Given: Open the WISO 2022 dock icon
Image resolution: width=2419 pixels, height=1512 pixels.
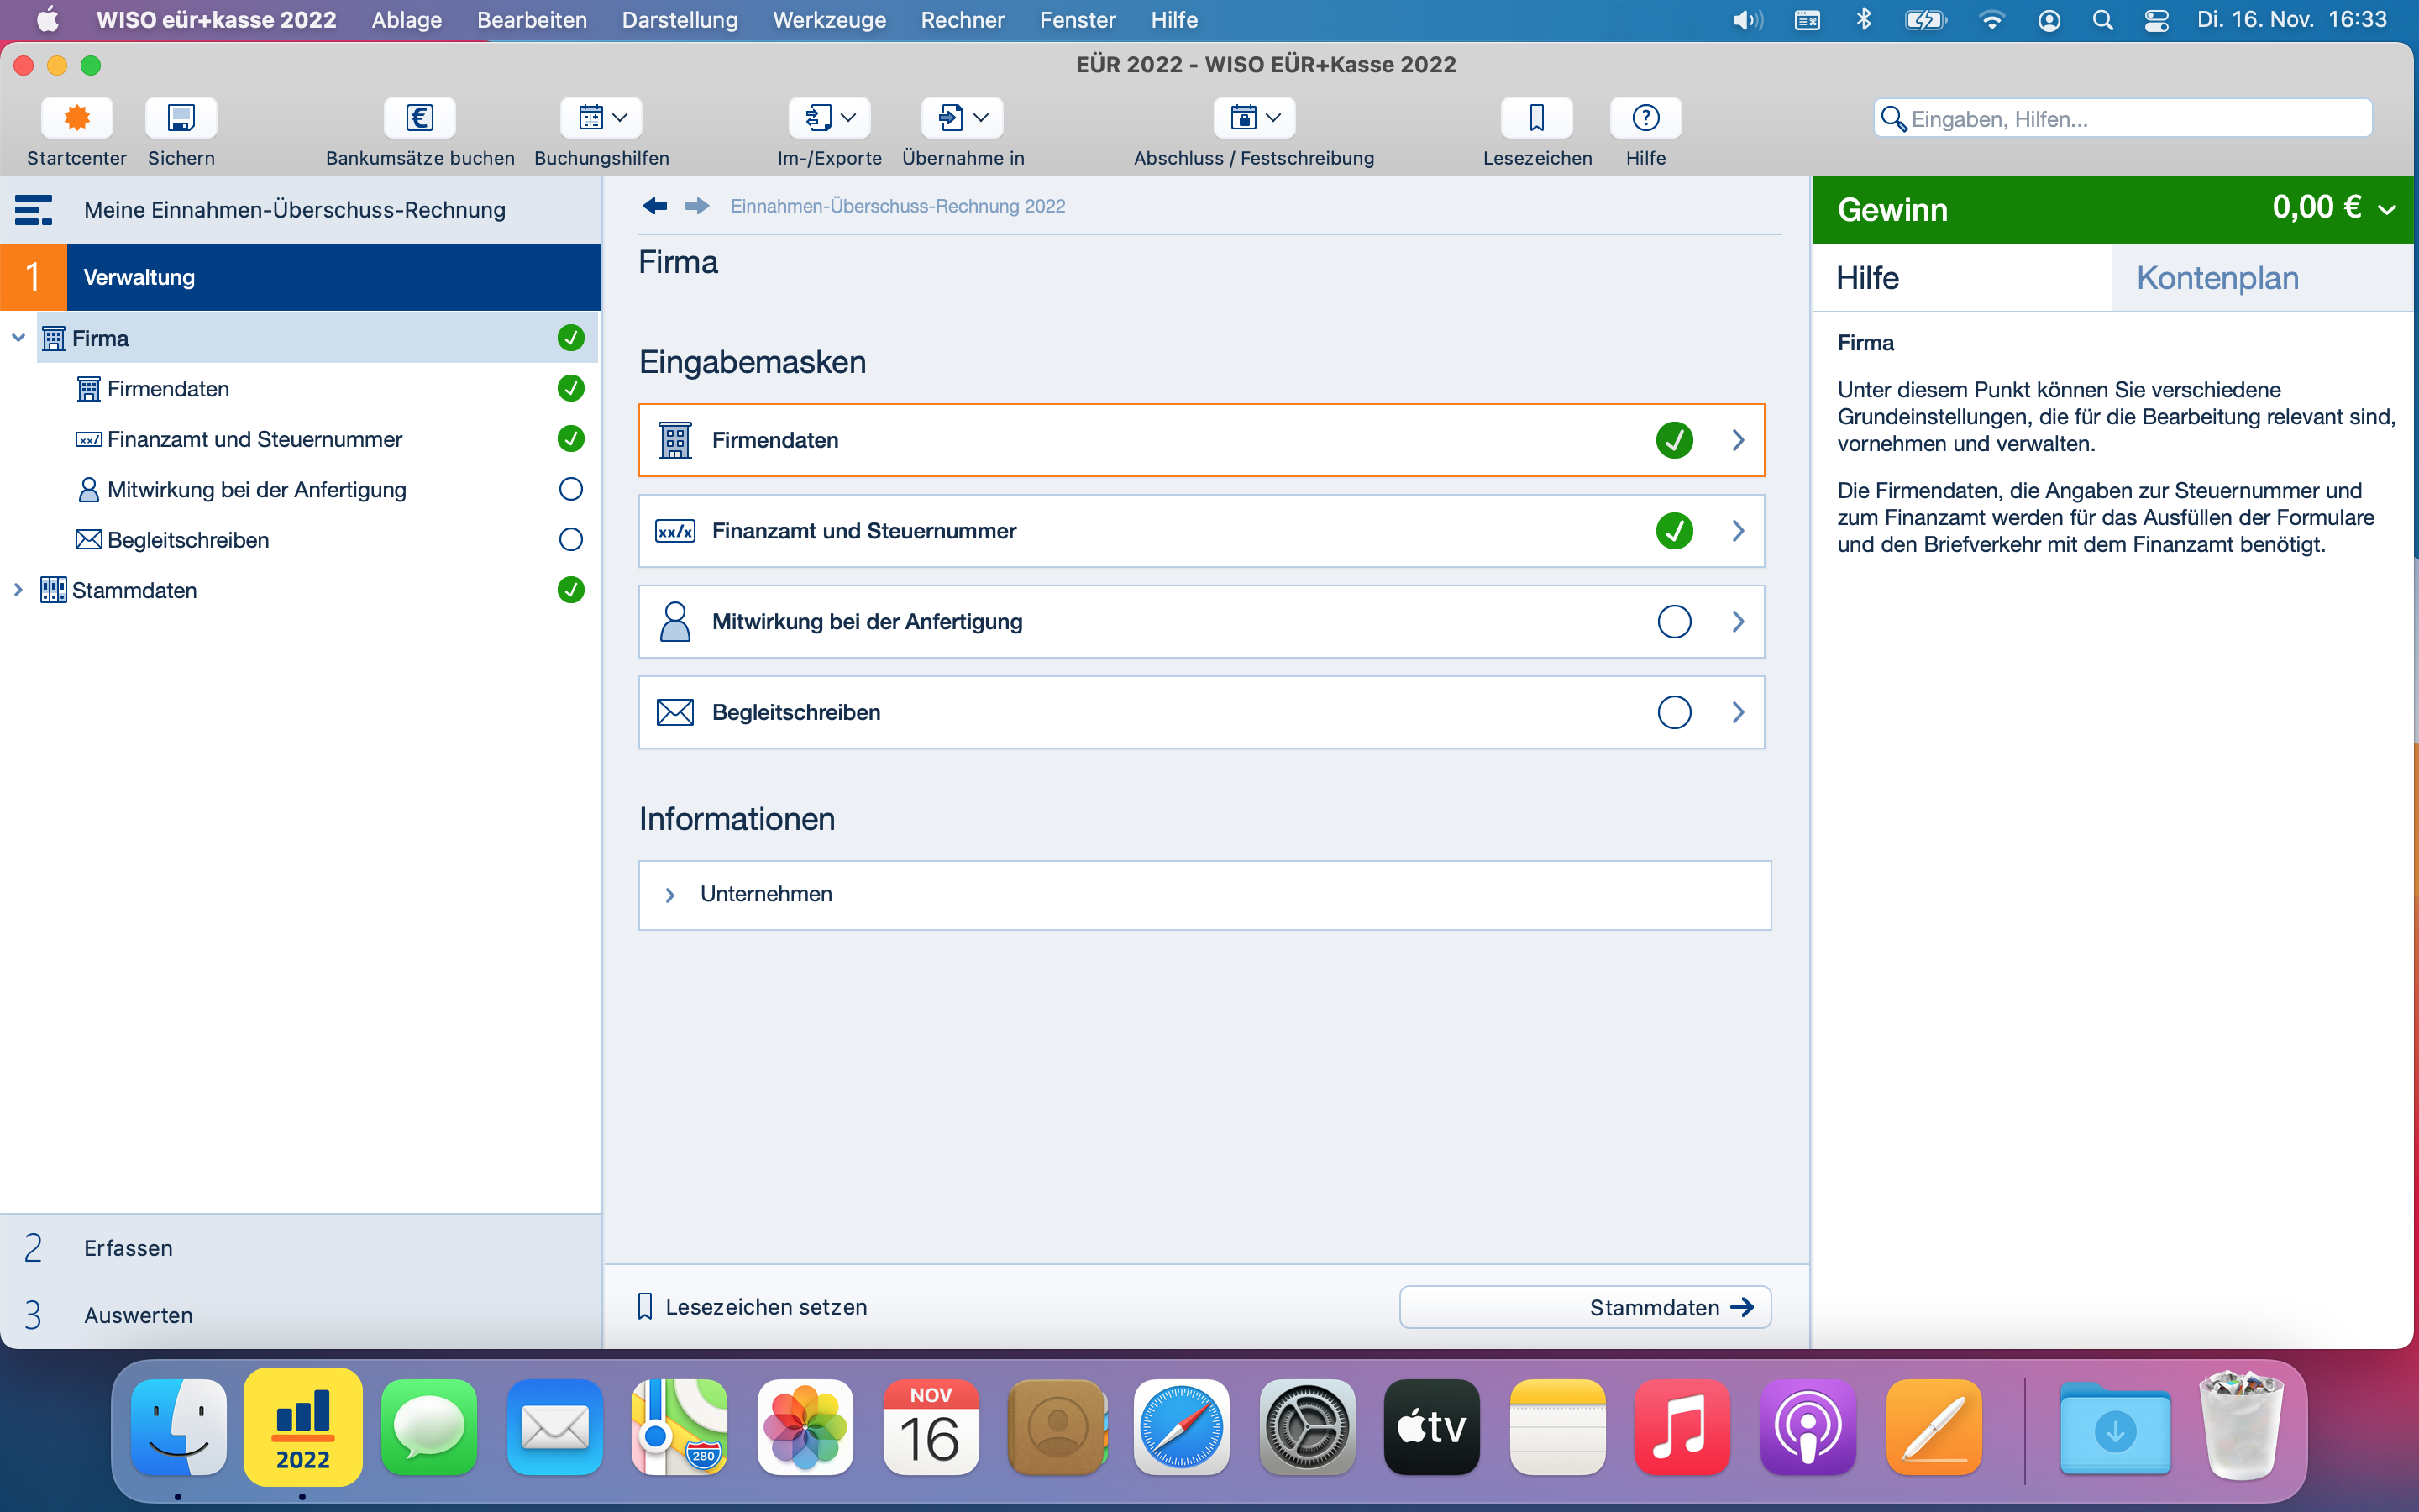Looking at the screenshot, I should click(x=303, y=1427).
